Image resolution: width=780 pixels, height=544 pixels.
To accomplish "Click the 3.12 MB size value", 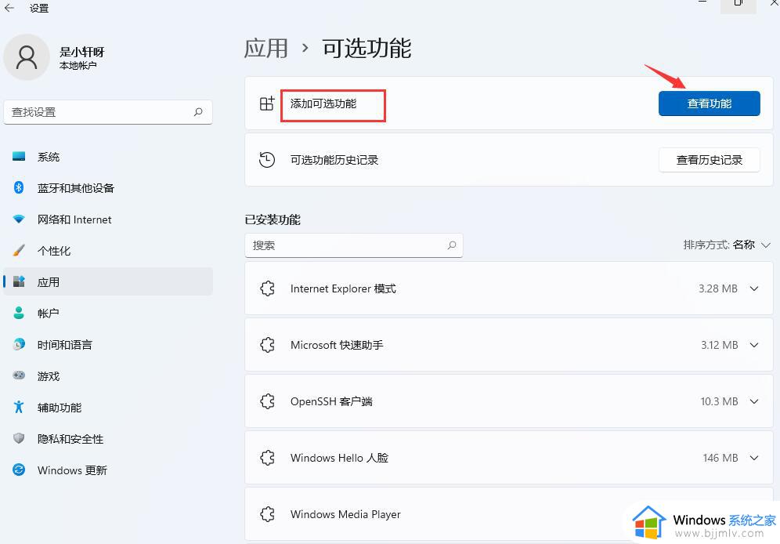I will (720, 345).
